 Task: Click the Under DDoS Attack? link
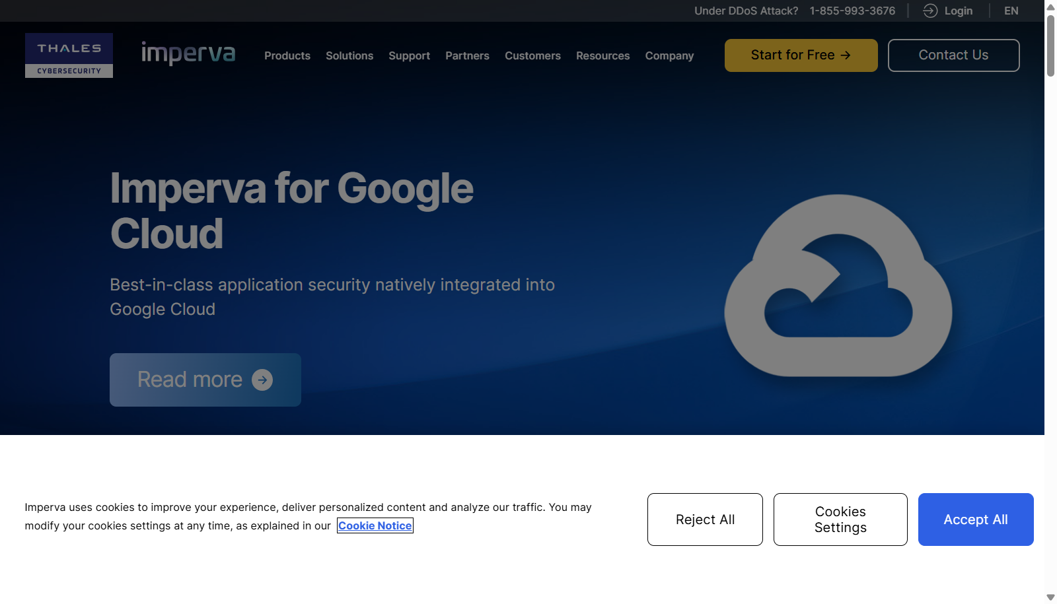point(746,11)
